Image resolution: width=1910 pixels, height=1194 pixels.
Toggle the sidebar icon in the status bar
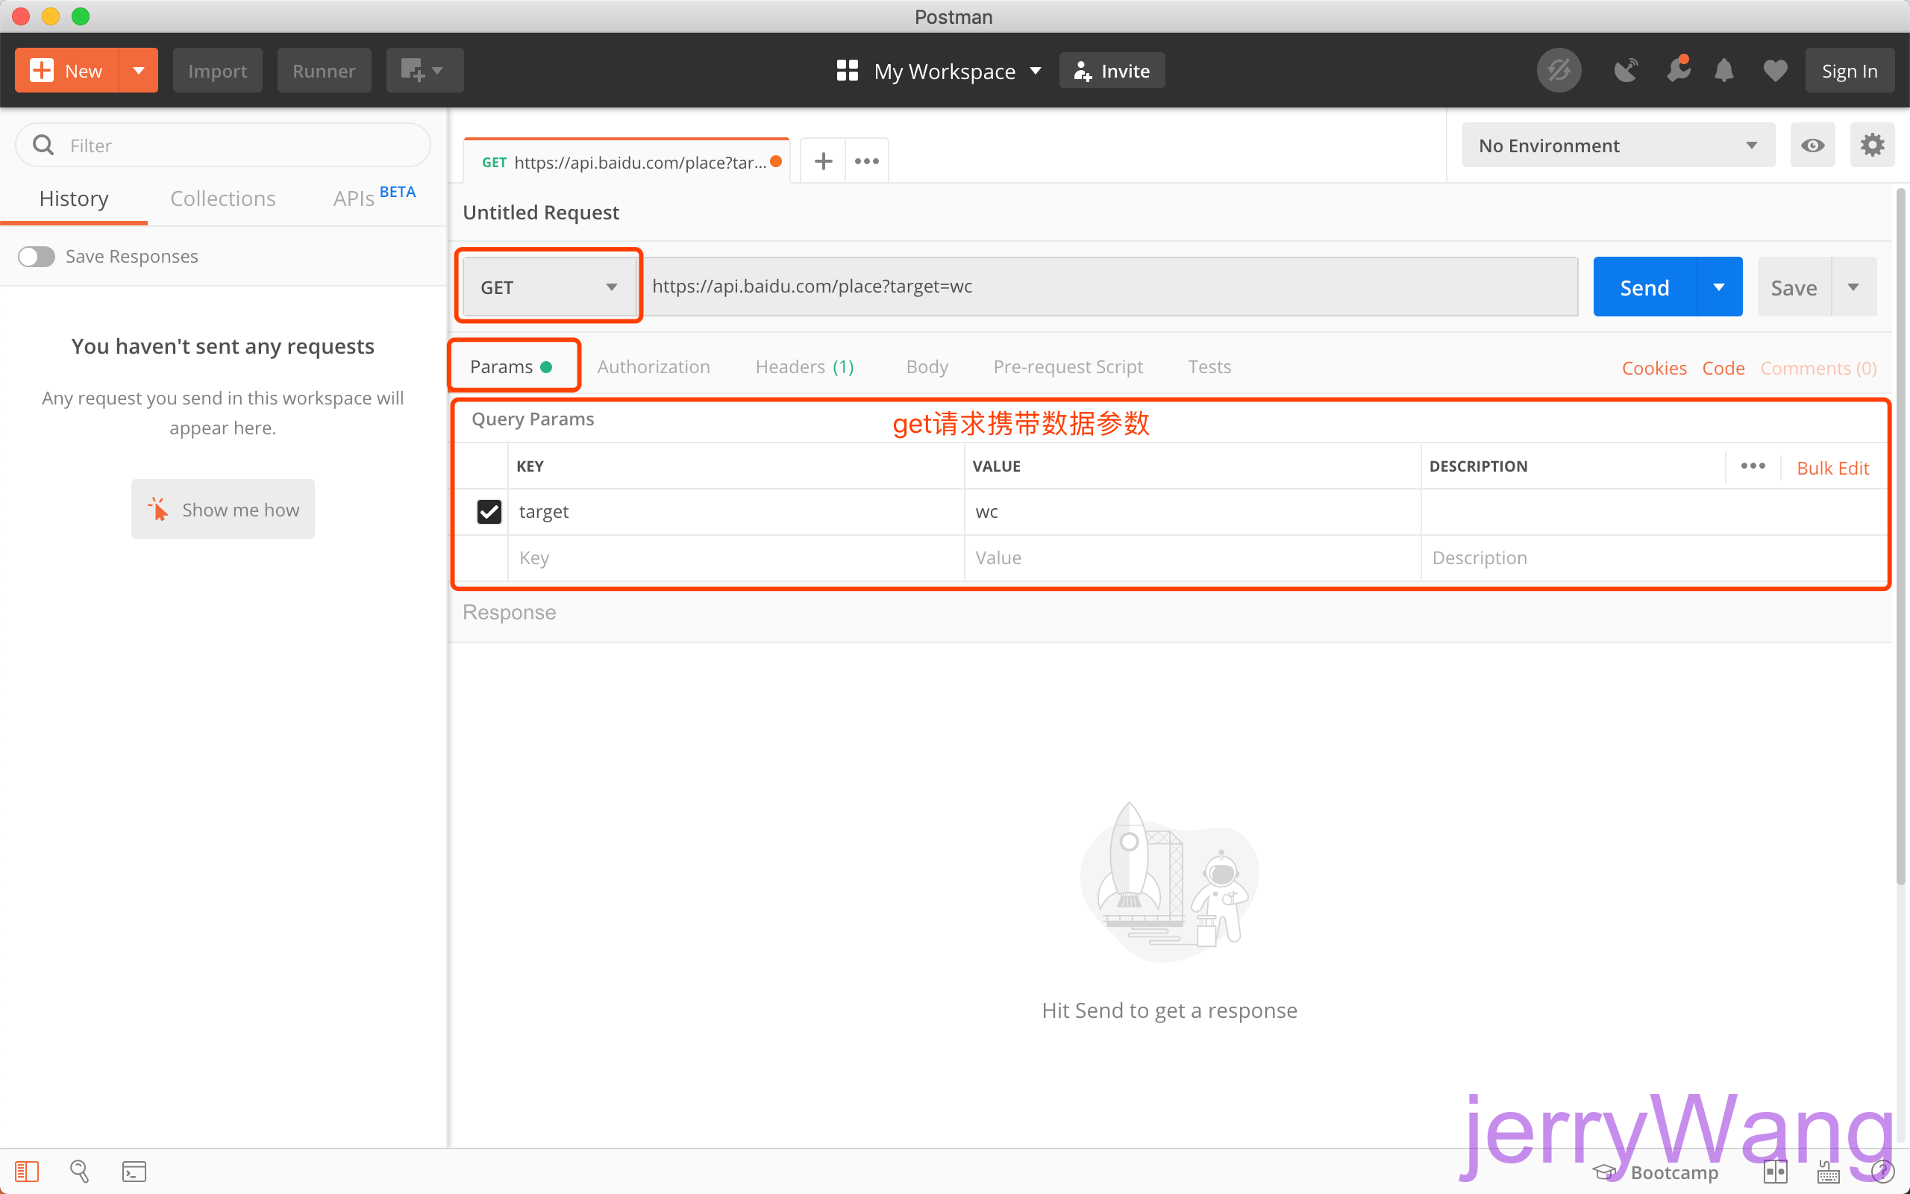27,1171
